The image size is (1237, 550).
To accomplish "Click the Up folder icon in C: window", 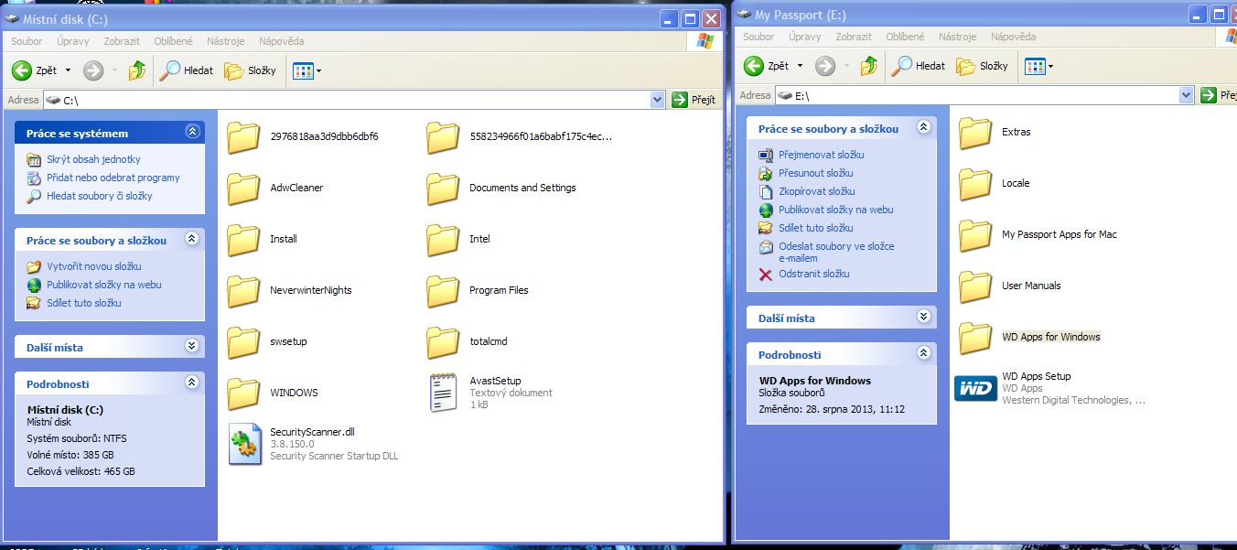I will tap(137, 70).
